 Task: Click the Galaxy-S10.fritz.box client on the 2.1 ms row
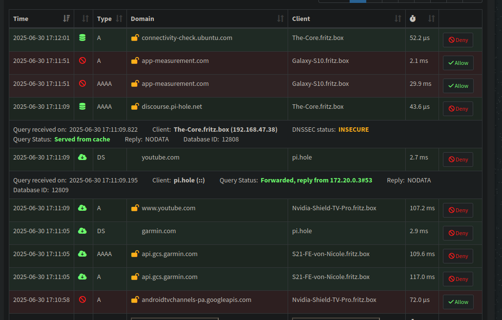[x=320, y=61]
